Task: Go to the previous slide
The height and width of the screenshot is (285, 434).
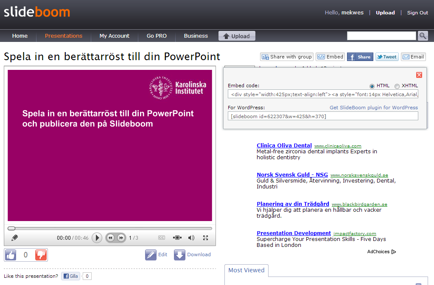Action: pos(110,238)
